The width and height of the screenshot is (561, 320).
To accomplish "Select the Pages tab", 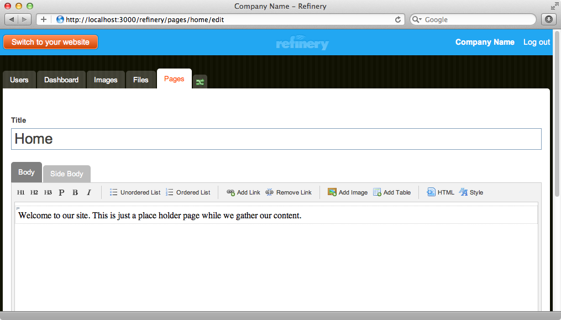I will point(174,78).
